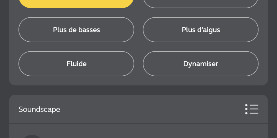Click the Soundscape header bar

138,109
